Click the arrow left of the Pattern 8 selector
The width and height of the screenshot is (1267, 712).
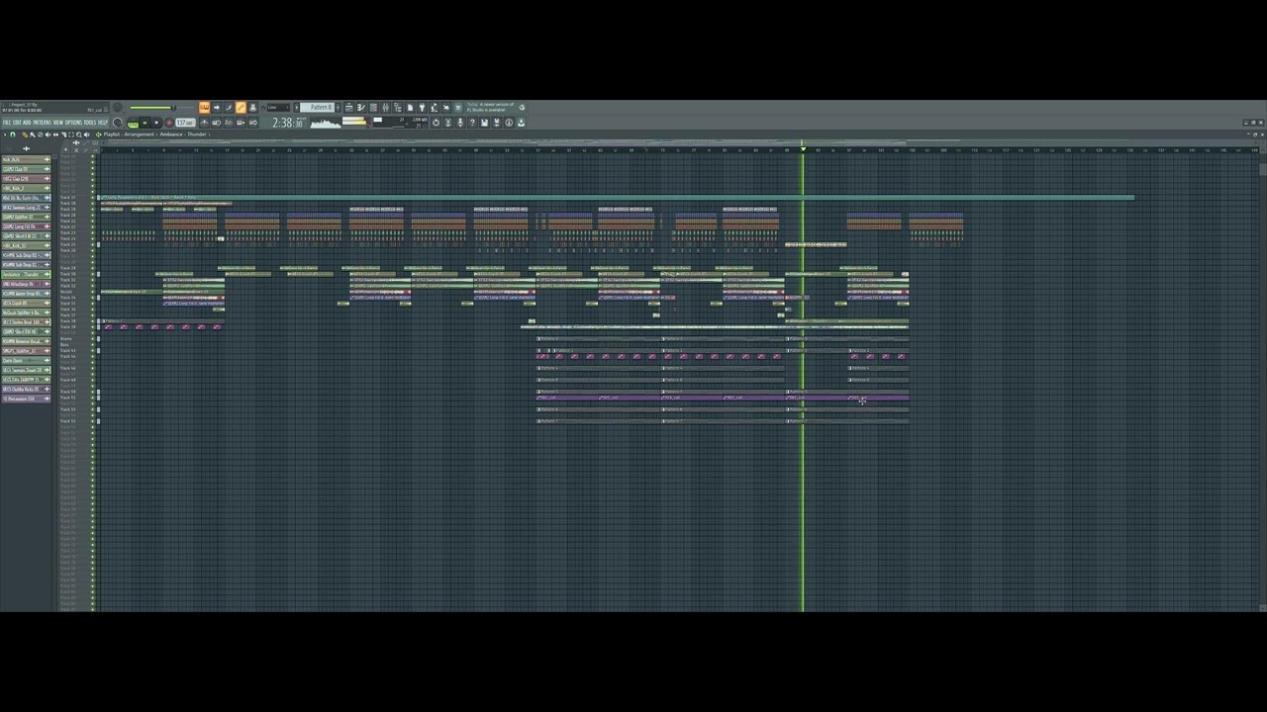296,107
